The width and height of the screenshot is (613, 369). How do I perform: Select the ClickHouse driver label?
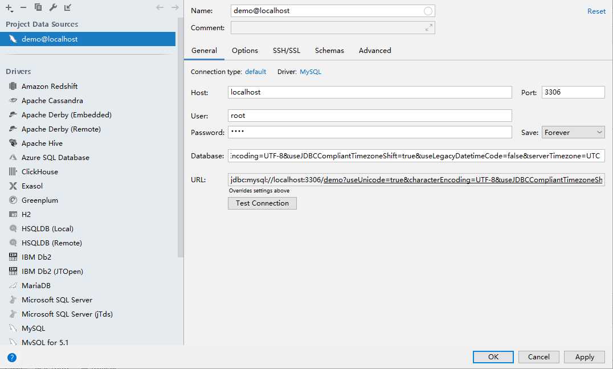[40, 171]
